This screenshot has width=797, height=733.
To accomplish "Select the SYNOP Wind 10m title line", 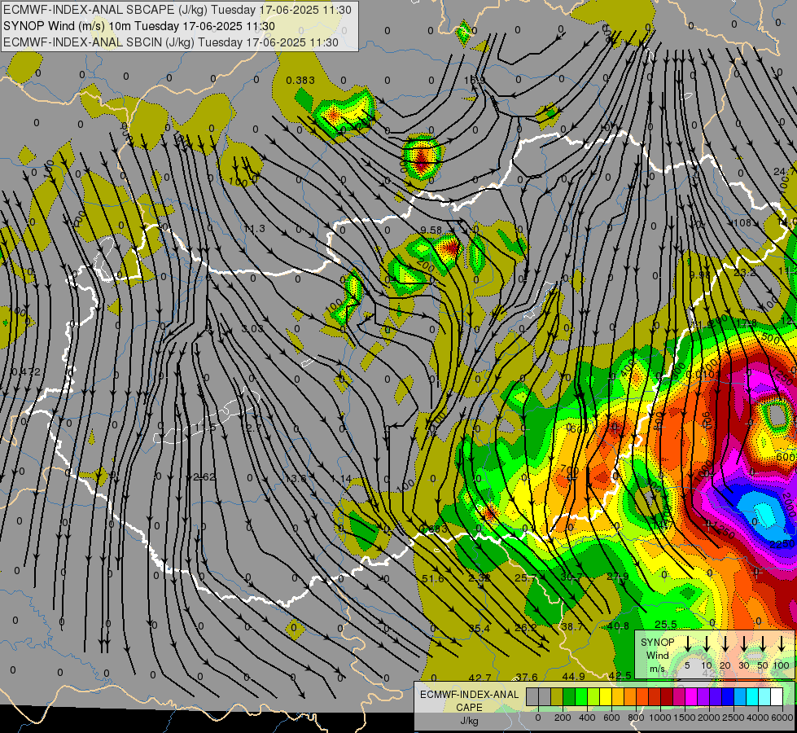I will pos(138,26).
